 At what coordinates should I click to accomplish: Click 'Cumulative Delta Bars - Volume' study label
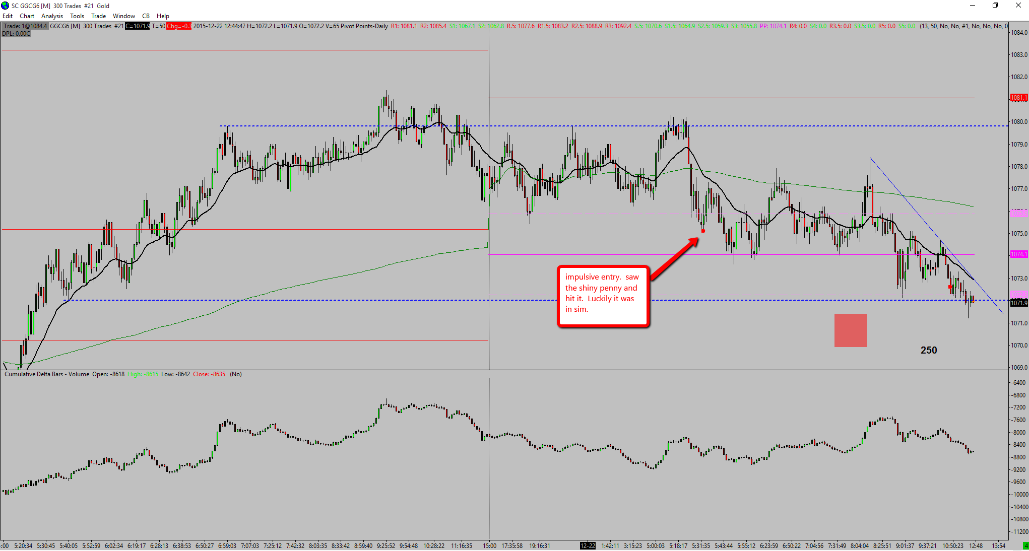(47, 374)
